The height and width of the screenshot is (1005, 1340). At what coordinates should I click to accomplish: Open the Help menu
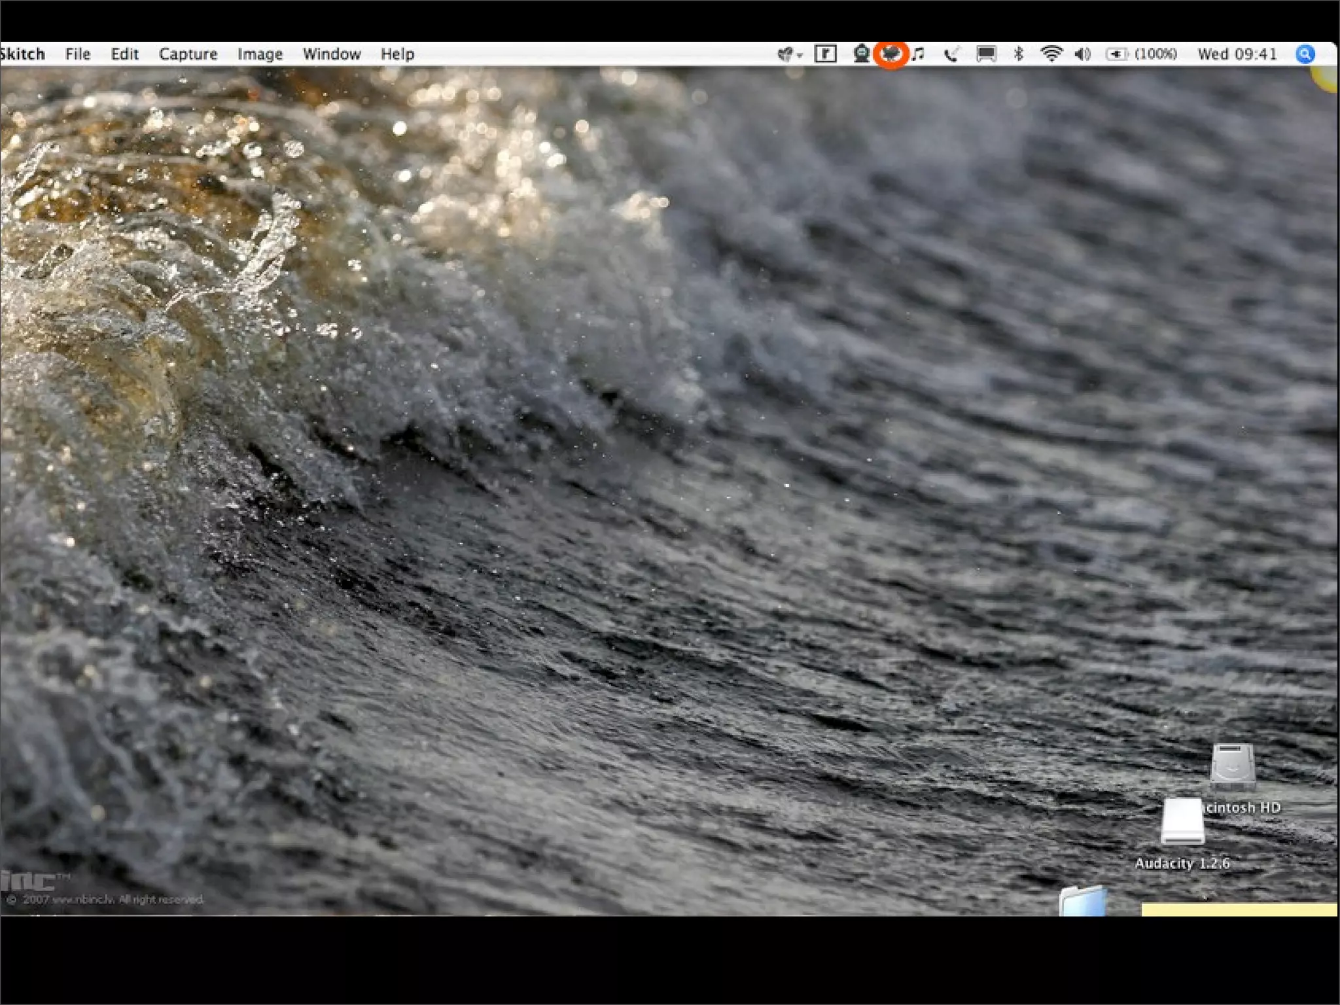point(397,54)
